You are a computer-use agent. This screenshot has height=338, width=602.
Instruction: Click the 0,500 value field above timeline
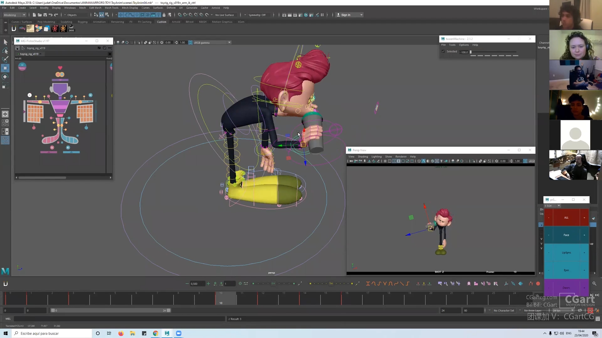[x=197, y=284]
